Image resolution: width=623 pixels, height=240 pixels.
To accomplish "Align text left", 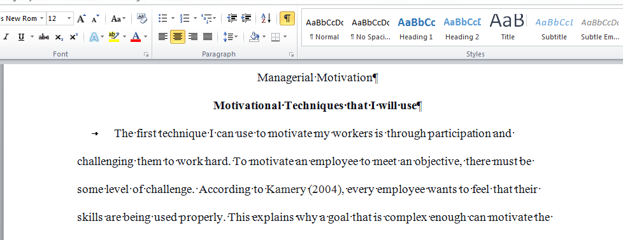I will 163,37.
